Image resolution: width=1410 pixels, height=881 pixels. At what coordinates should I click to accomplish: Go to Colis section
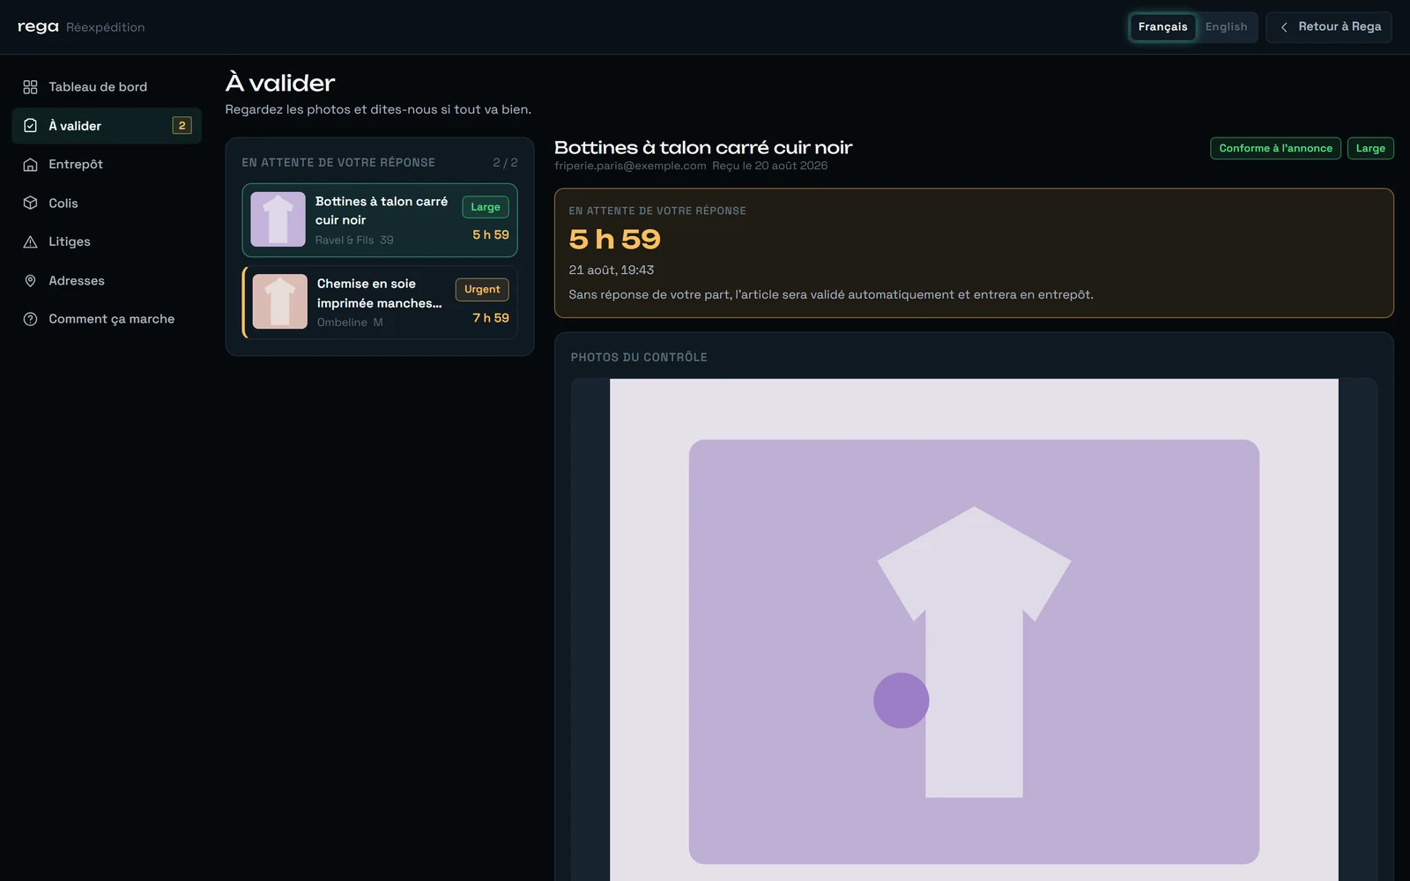tap(107, 204)
